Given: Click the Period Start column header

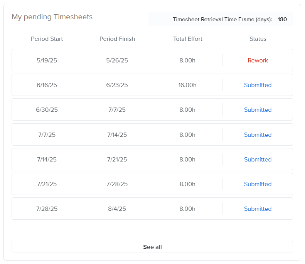Looking at the screenshot, I should (47, 39).
